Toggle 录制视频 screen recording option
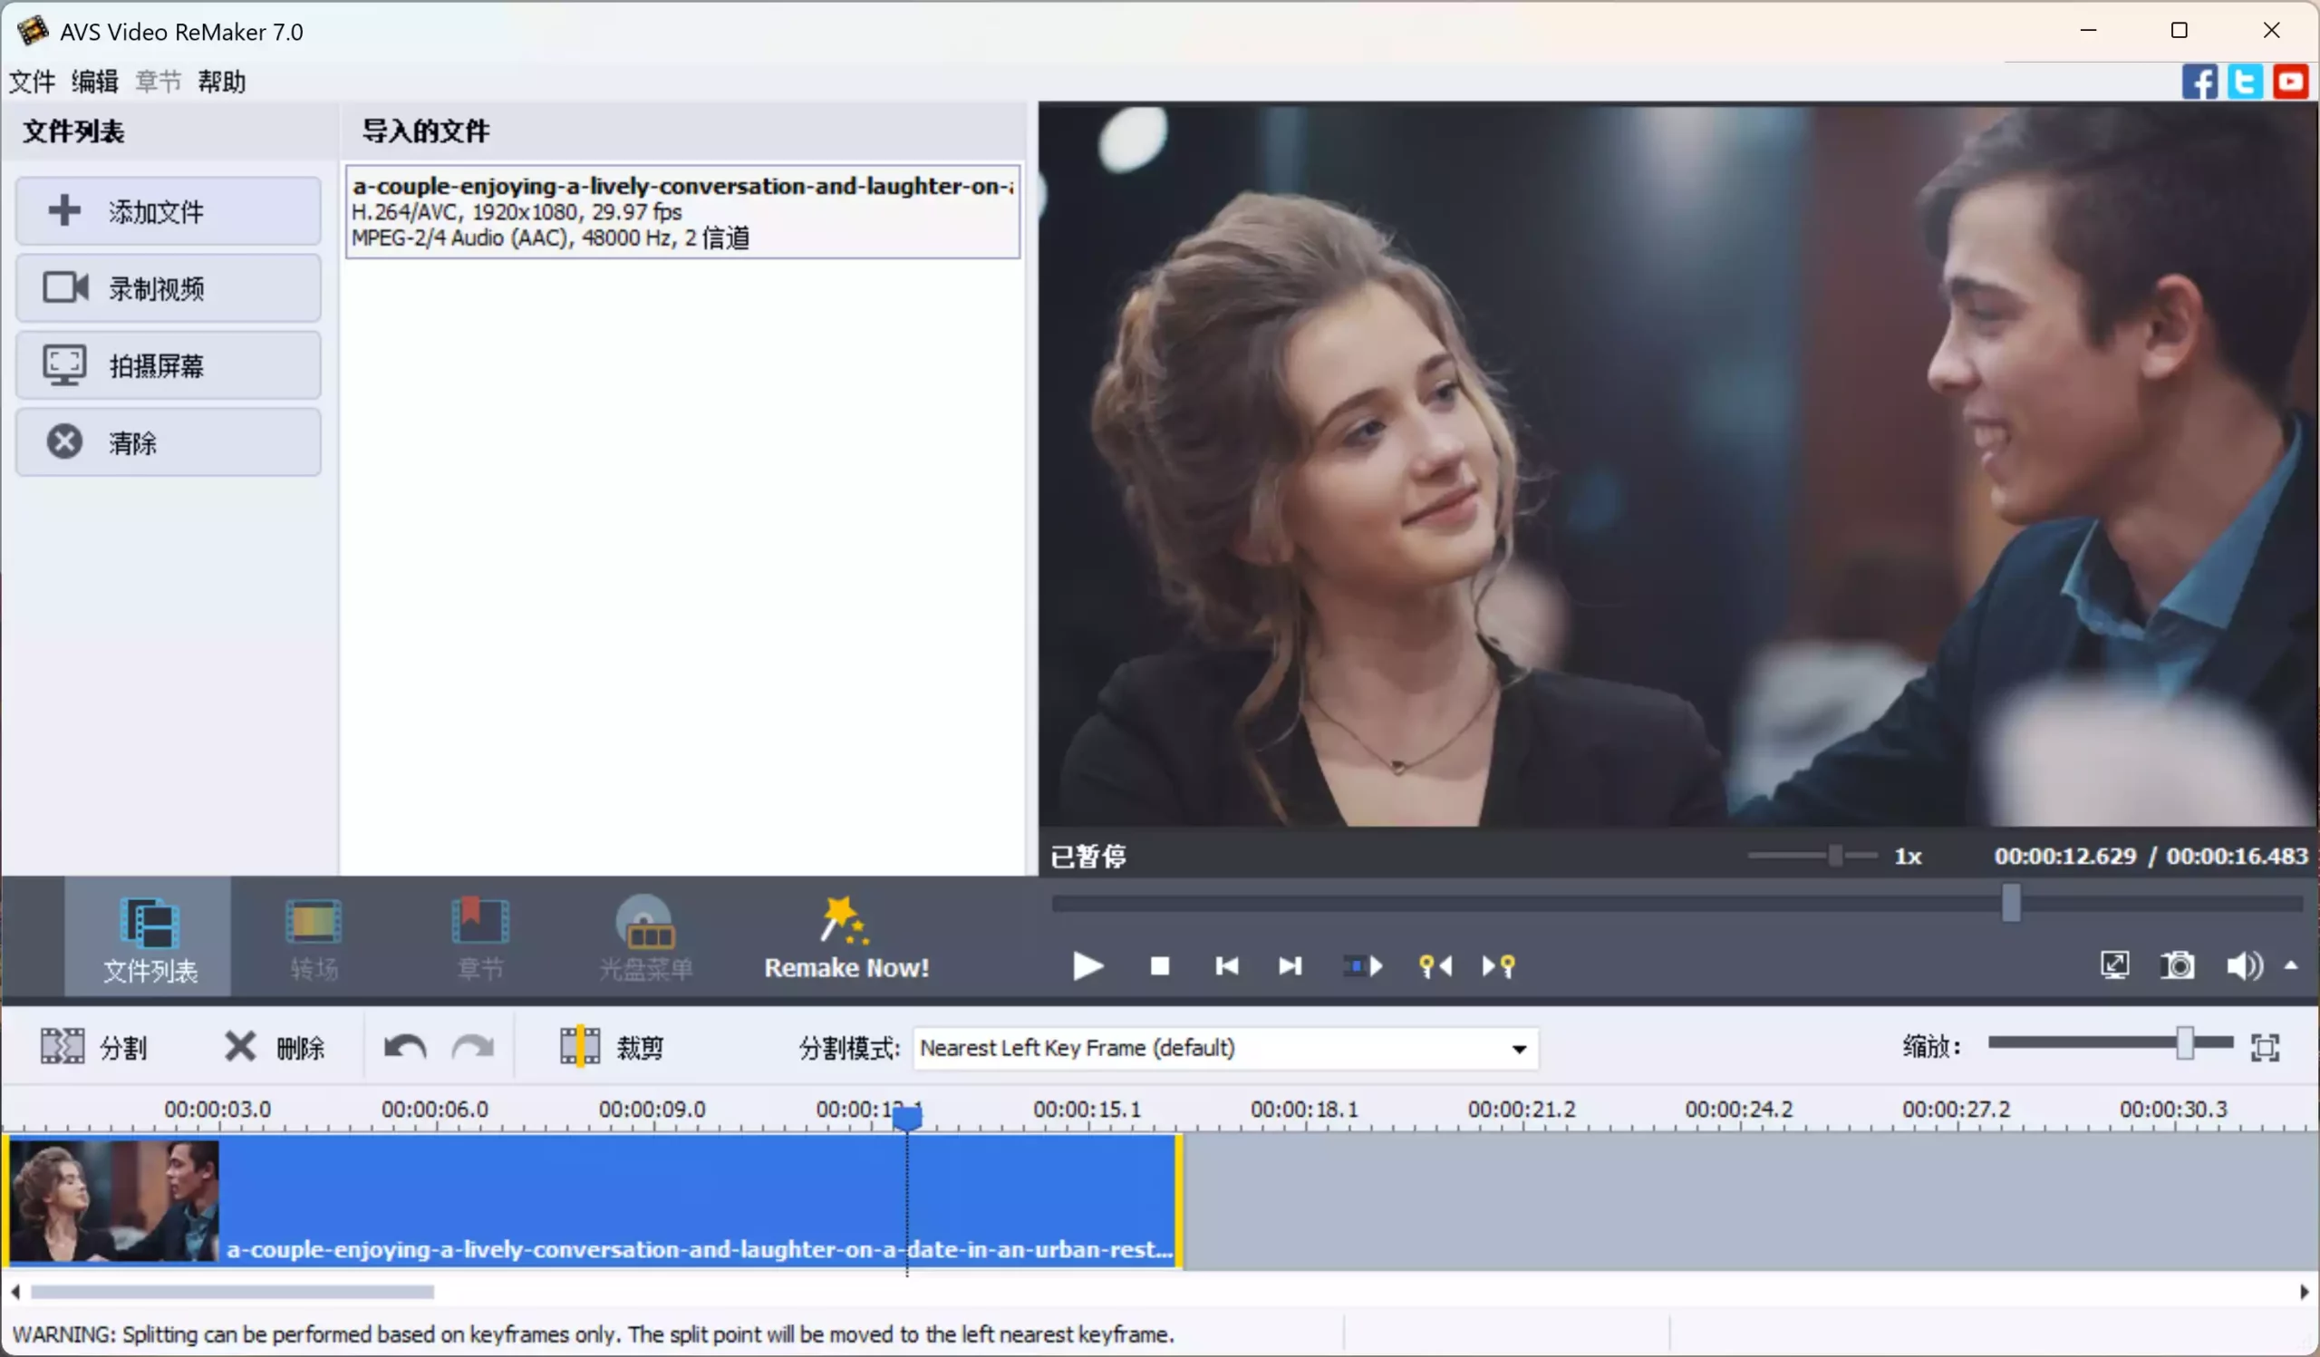The width and height of the screenshot is (2320, 1357). coord(169,287)
